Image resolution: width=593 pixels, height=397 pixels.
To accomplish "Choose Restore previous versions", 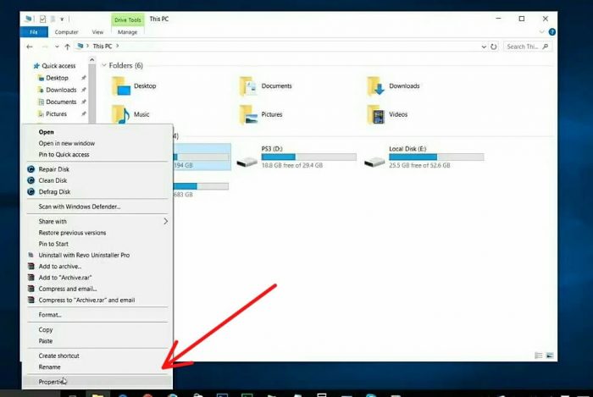I will (97, 233).
